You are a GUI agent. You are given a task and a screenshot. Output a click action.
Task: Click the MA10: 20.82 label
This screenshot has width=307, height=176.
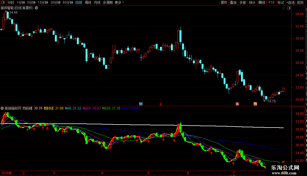pos(92,108)
